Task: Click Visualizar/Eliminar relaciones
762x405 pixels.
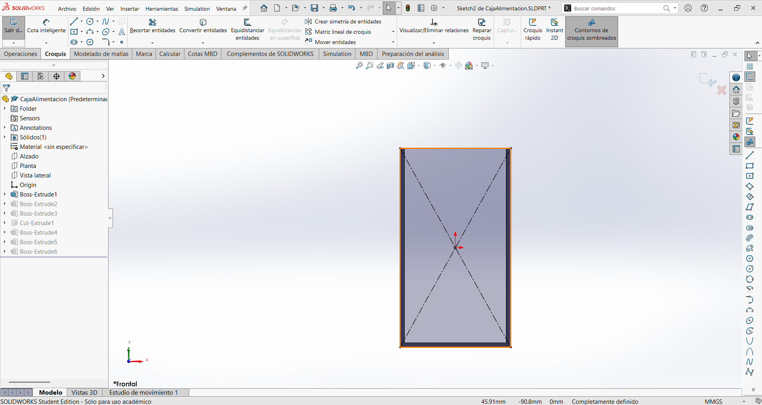Action: [x=434, y=26]
